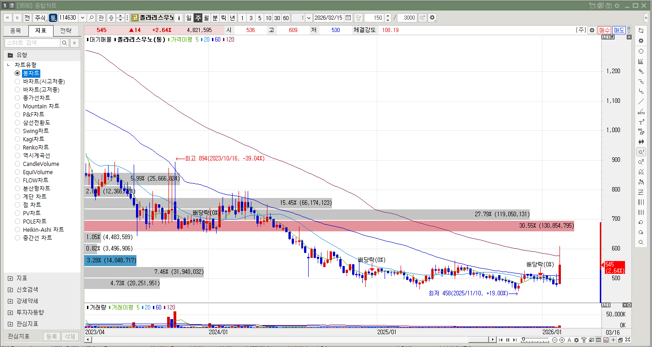Expand the 강세약세 tree section
Screen dimensions: 652x347
[10, 301]
